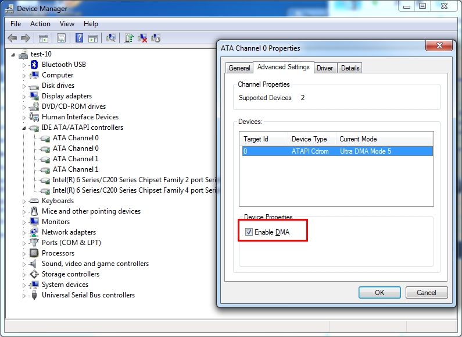
Task: Collapse the test-10 root node arrow
Action: 13,55
